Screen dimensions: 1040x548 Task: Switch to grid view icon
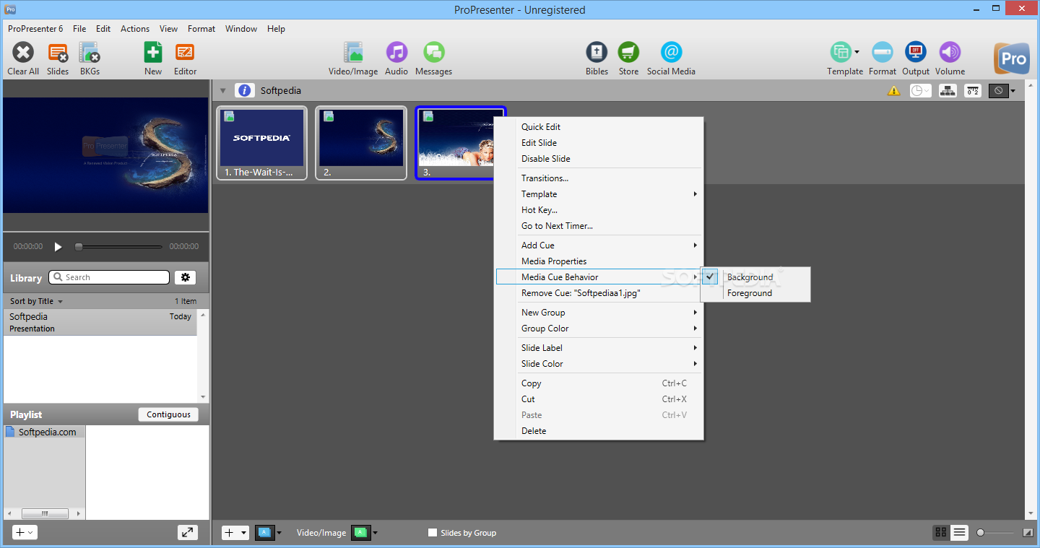940,533
